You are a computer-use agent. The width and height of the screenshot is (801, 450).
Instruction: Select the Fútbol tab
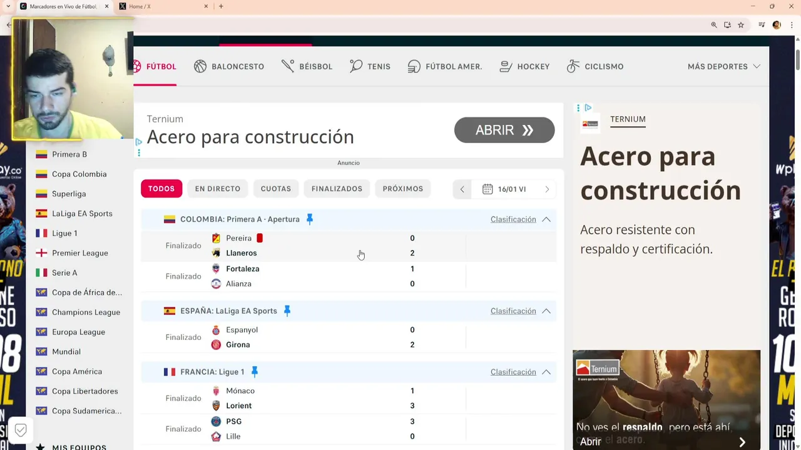coord(155,66)
